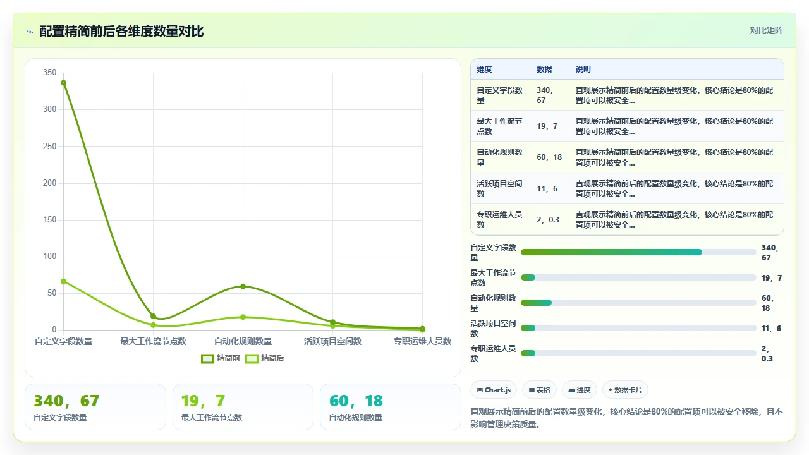The width and height of the screenshot is (809, 455).
Task: Select the 表格 chip
Action: [539, 390]
